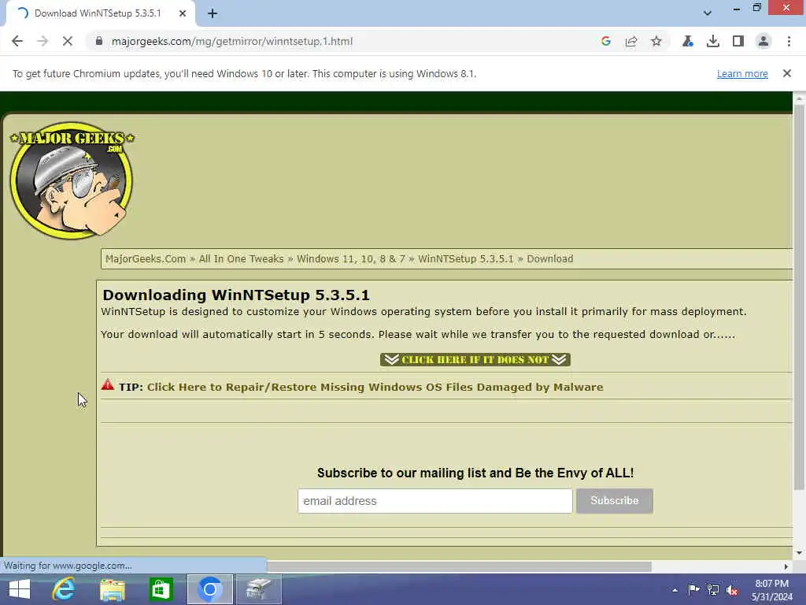Open MajorGeeks.Com breadcrumb link

(x=146, y=258)
